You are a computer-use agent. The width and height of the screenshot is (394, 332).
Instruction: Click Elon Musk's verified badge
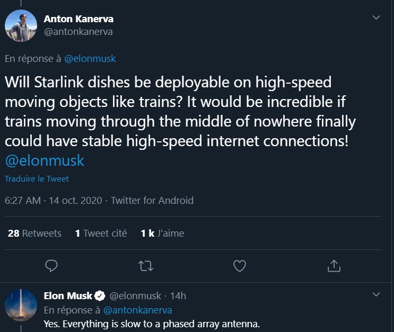(101, 295)
